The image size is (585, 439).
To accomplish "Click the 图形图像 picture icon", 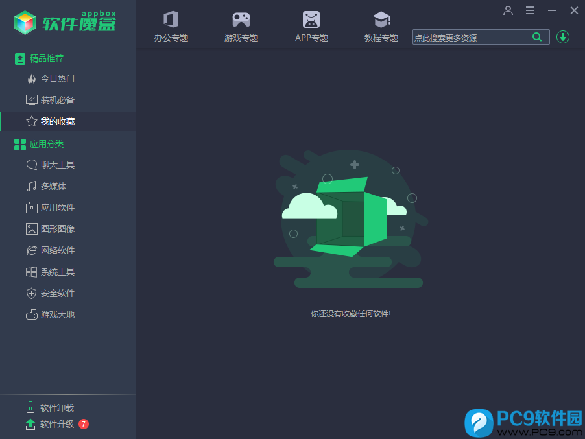I will (x=31, y=229).
